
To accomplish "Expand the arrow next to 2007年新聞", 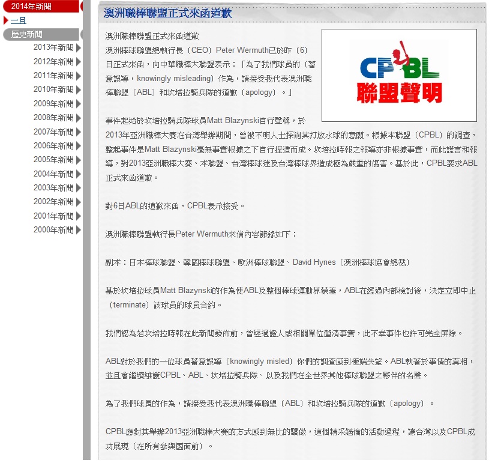I will [79, 132].
